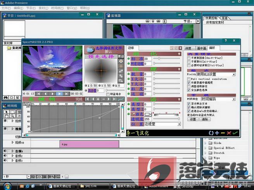Click the 6.jpg clip on the timeline
The width and height of the screenshot is (254, 190).
(x=89, y=144)
